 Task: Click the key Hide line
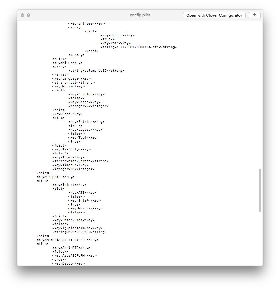click(67, 63)
